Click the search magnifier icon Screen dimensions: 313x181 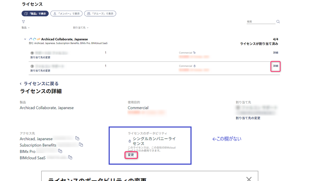tap(278, 22)
